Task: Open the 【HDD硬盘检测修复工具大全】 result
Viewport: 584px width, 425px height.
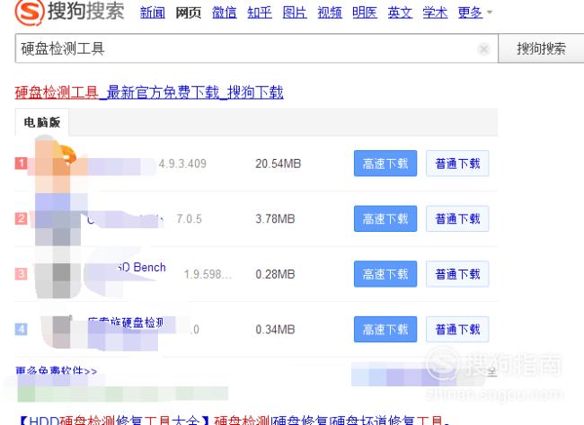Action: click(234, 421)
